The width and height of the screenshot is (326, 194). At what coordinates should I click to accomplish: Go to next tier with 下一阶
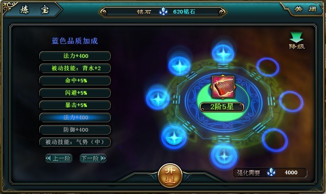coord(93,158)
